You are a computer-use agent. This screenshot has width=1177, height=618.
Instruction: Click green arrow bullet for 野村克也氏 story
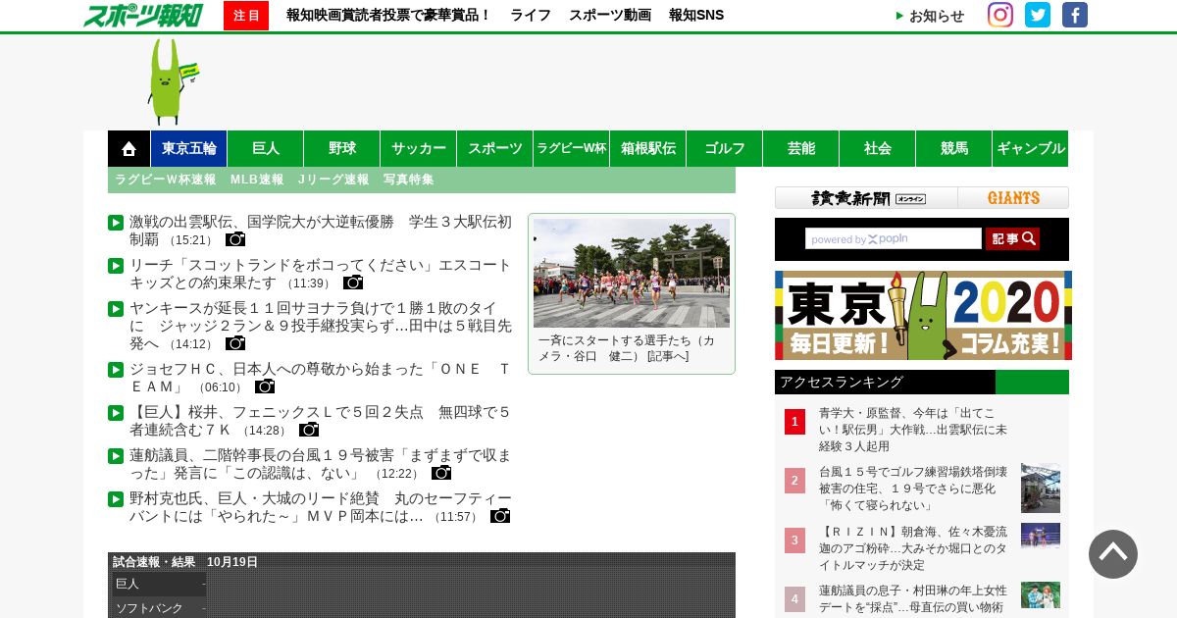(x=116, y=499)
